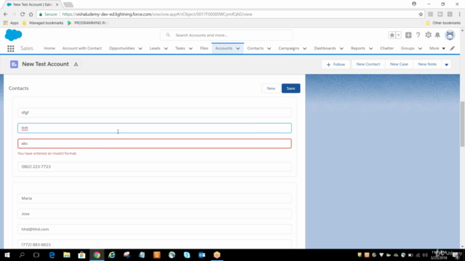Show more record actions dropdown
The image size is (465, 261).
(446, 65)
